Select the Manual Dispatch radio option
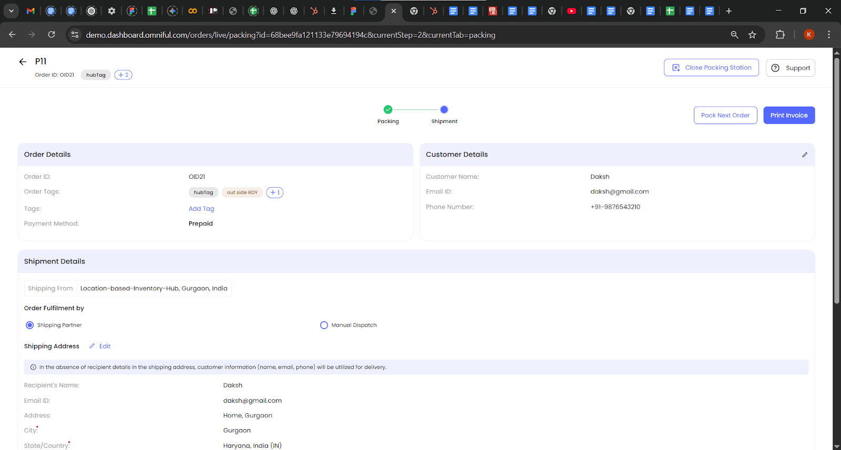Viewport: 841px width, 450px height. click(x=324, y=325)
